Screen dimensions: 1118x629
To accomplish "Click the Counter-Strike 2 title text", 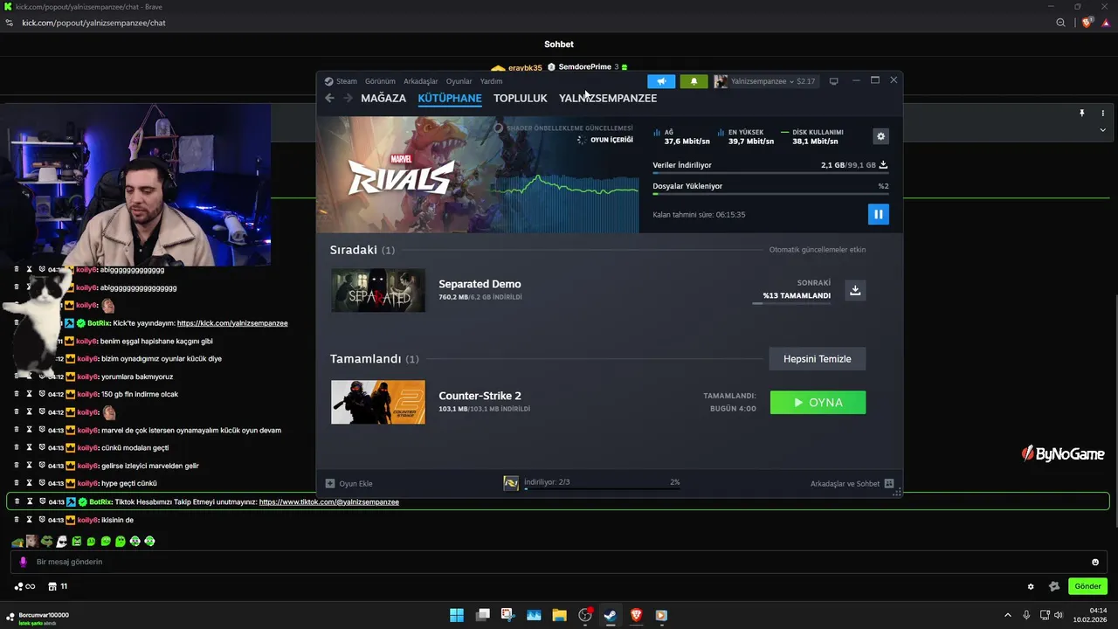I will [480, 396].
